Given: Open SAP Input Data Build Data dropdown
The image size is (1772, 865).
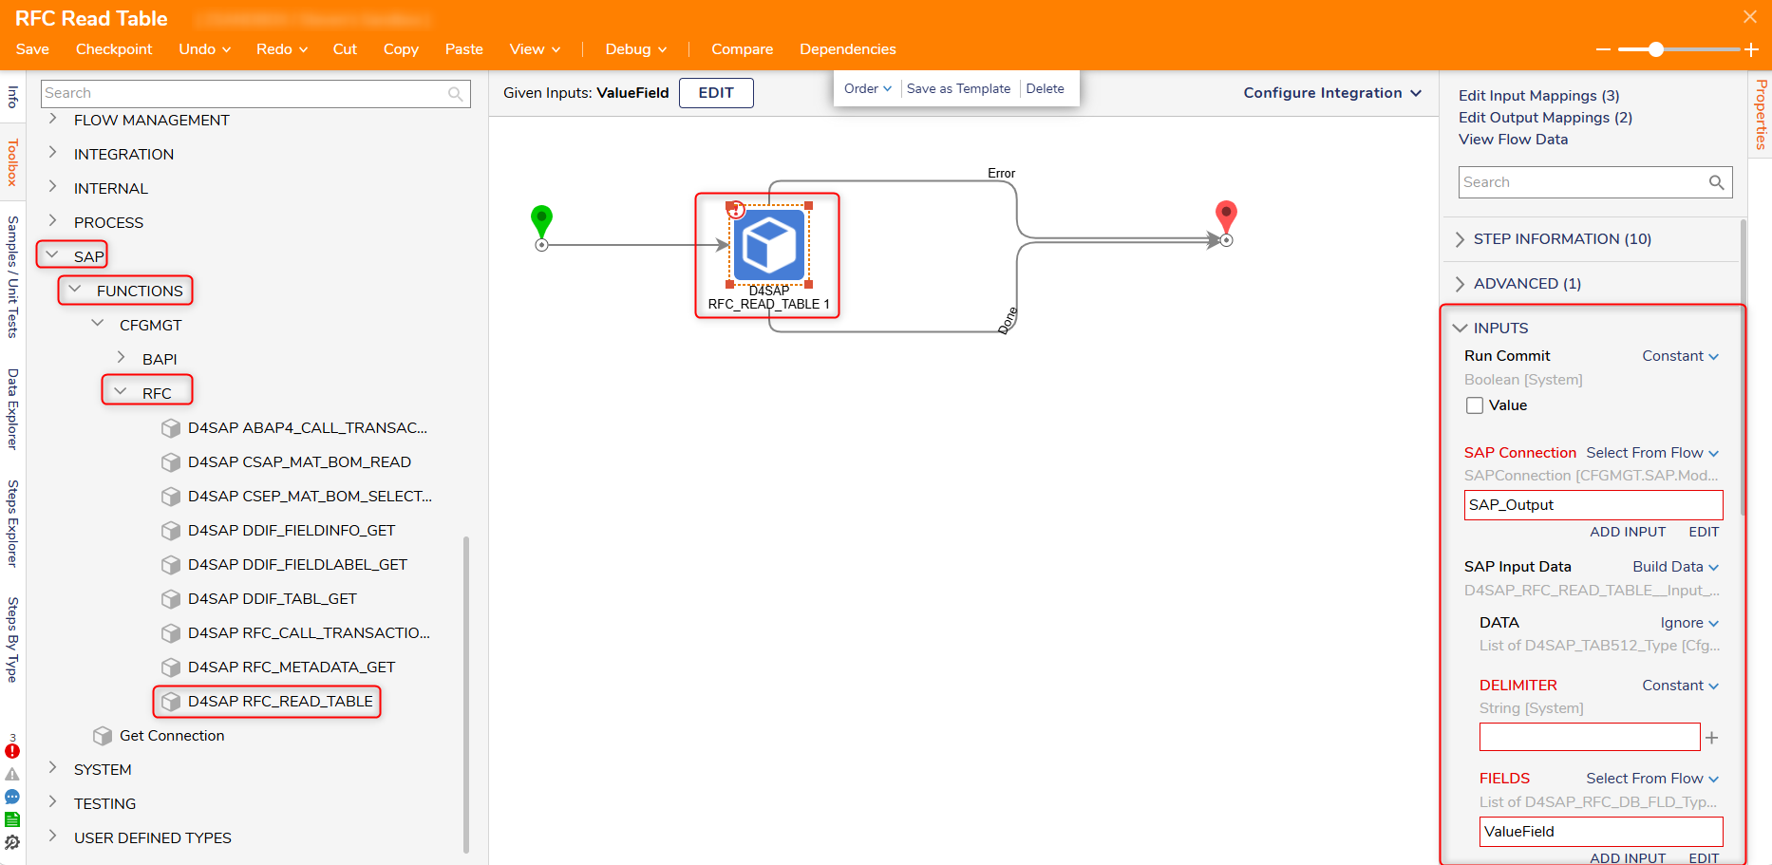Looking at the screenshot, I should tap(1676, 567).
